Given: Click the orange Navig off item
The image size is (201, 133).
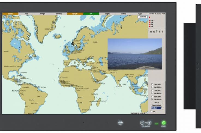Looking at the screenshot, I should point(75,14).
